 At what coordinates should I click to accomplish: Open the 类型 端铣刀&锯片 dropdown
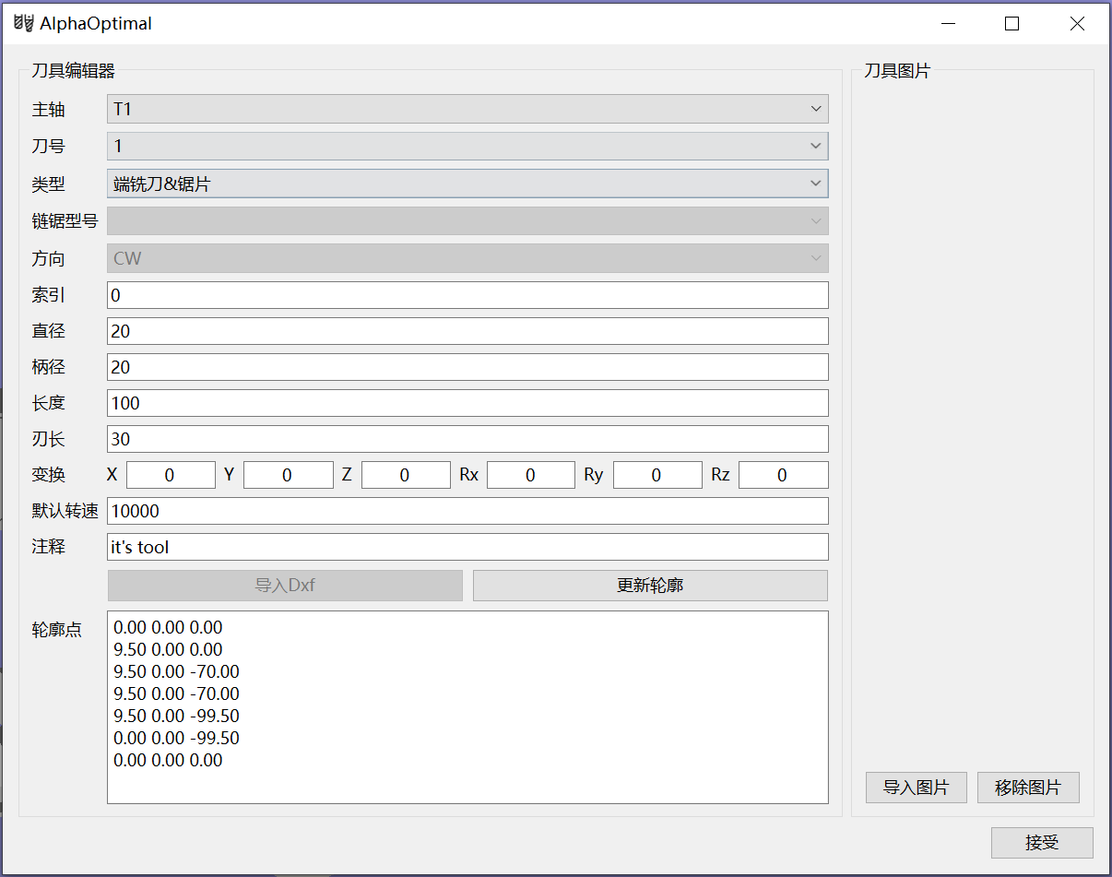[x=467, y=184]
